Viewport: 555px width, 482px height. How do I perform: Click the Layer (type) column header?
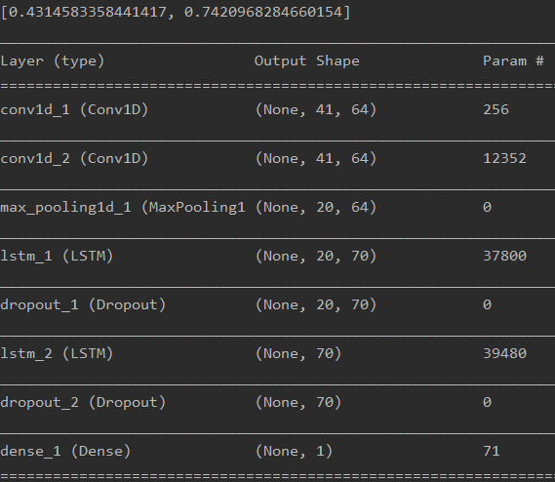[53, 61]
